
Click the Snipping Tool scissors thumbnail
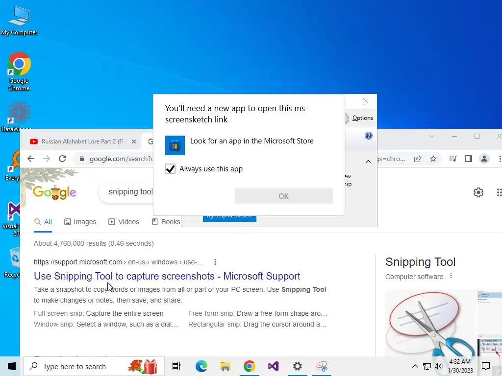(x=430, y=323)
